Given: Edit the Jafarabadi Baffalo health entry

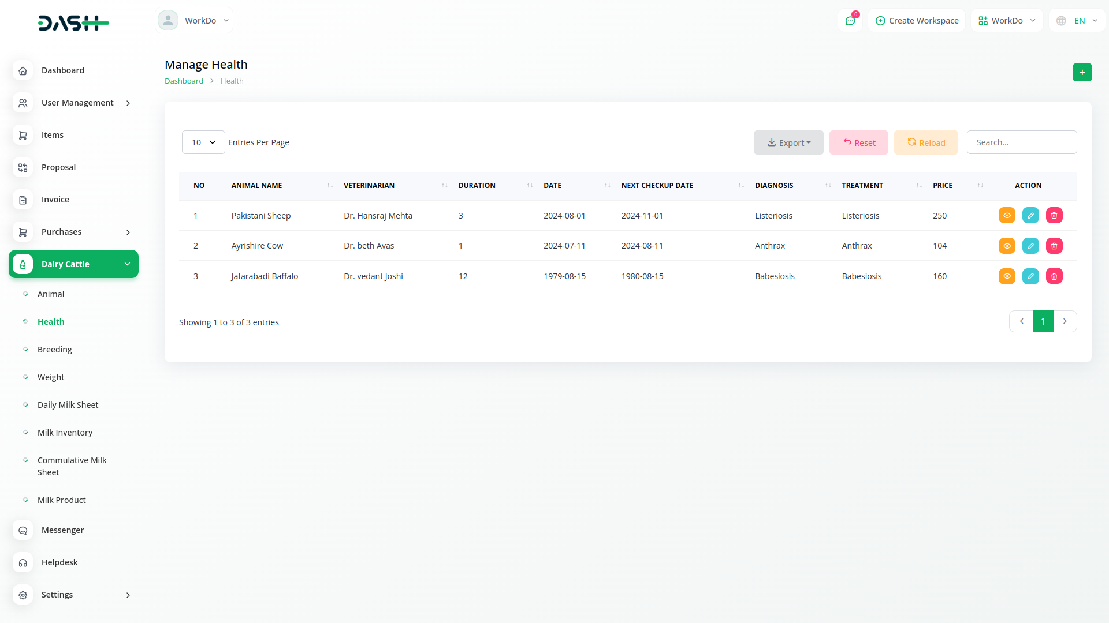Looking at the screenshot, I should (x=1030, y=276).
